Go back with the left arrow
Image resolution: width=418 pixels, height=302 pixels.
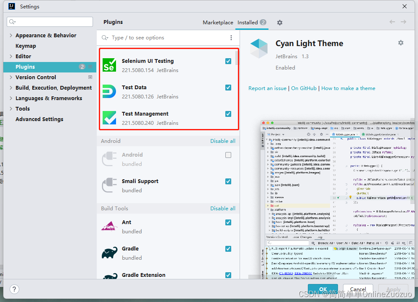392,22
